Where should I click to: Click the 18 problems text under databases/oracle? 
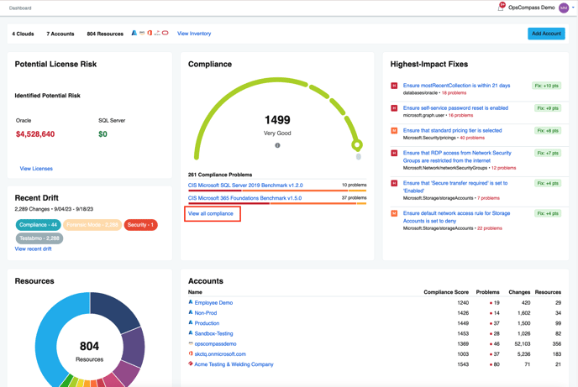tap(454, 93)
